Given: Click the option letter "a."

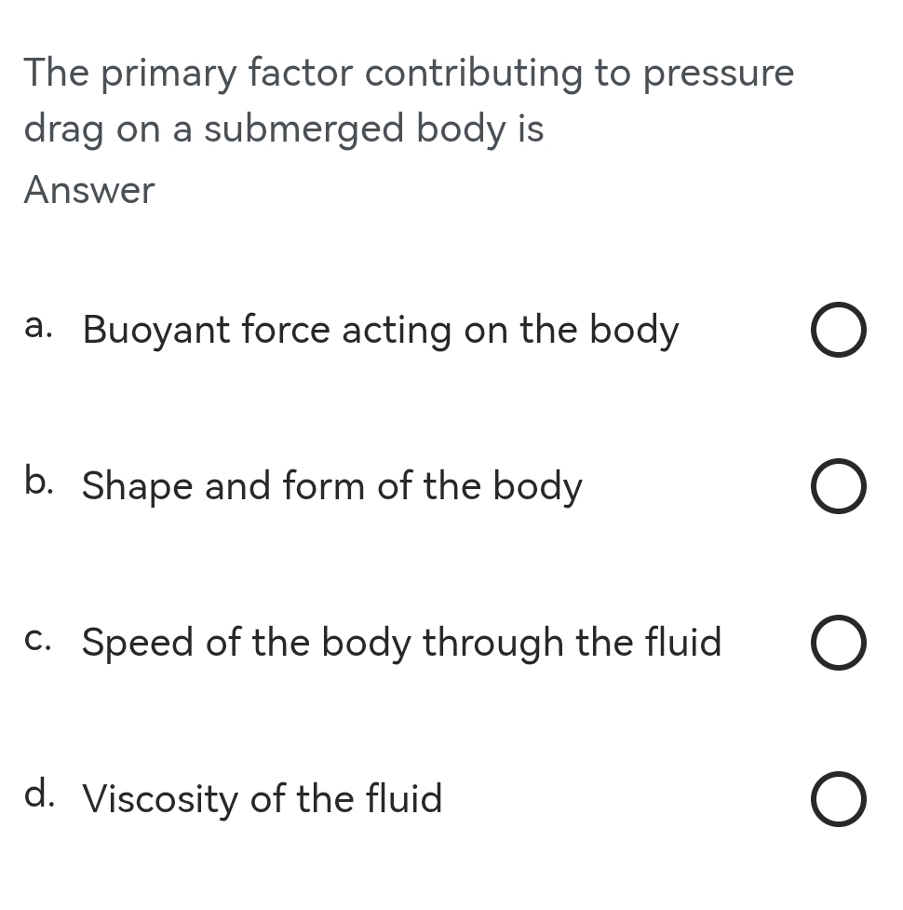Looking at the screenshot, I should (39, 326).
